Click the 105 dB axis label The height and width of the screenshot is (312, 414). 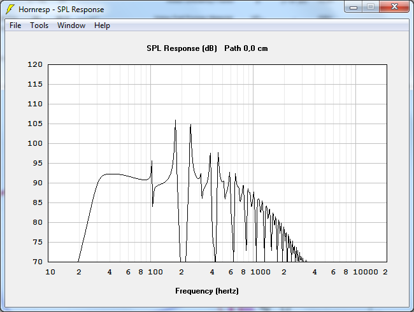click(35, 124)
